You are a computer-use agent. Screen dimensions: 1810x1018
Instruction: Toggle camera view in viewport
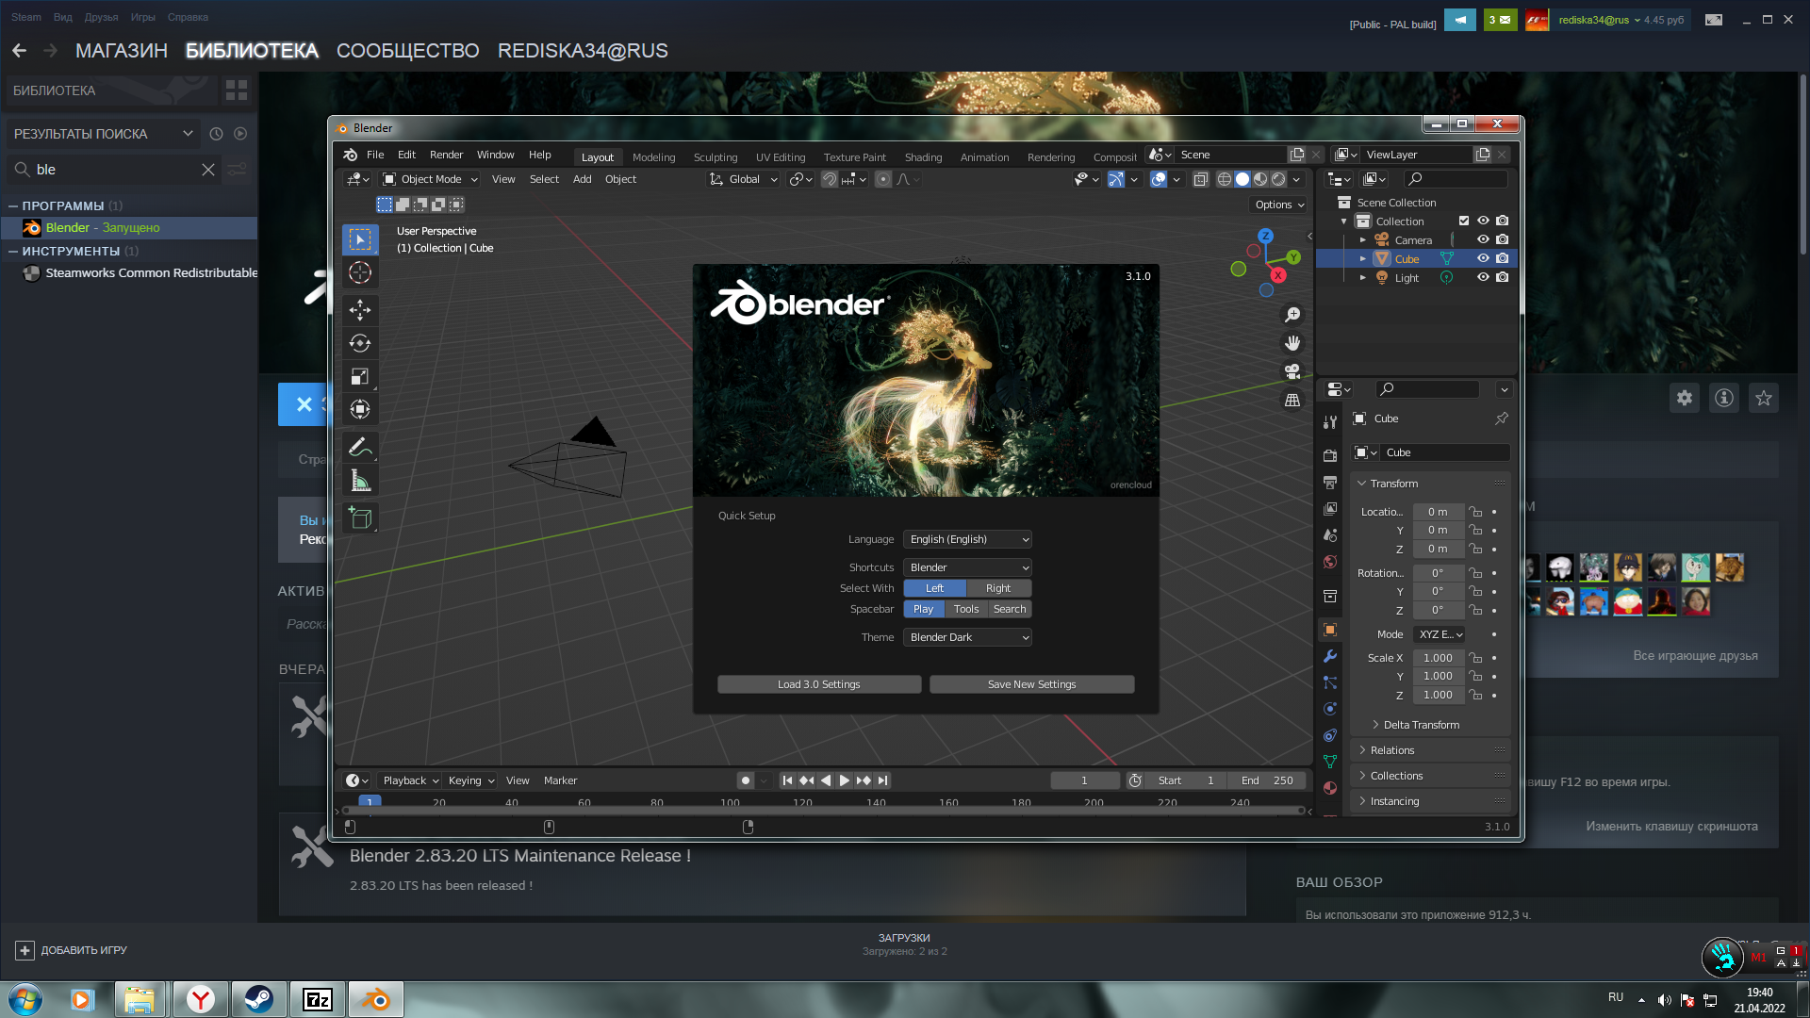point(1292,371)
